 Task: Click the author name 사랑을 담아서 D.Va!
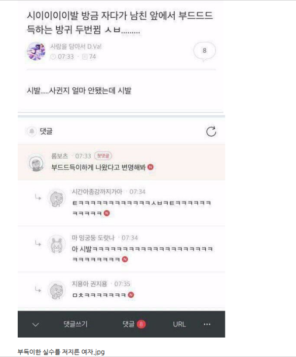pyautogui.click(x=76, y=46)
